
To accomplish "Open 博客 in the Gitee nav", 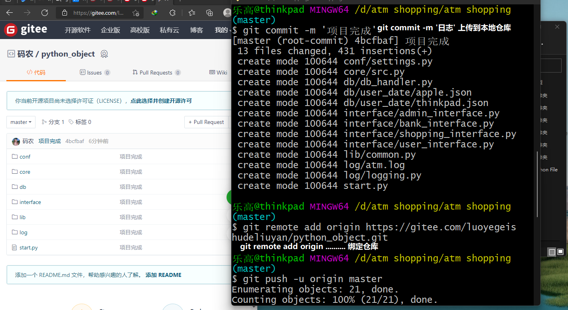I will [197, 30].
